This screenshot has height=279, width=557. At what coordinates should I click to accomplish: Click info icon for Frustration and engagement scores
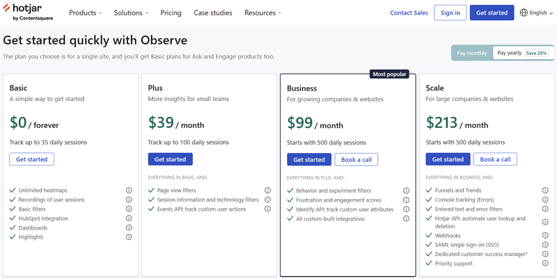tap(407, 200)
